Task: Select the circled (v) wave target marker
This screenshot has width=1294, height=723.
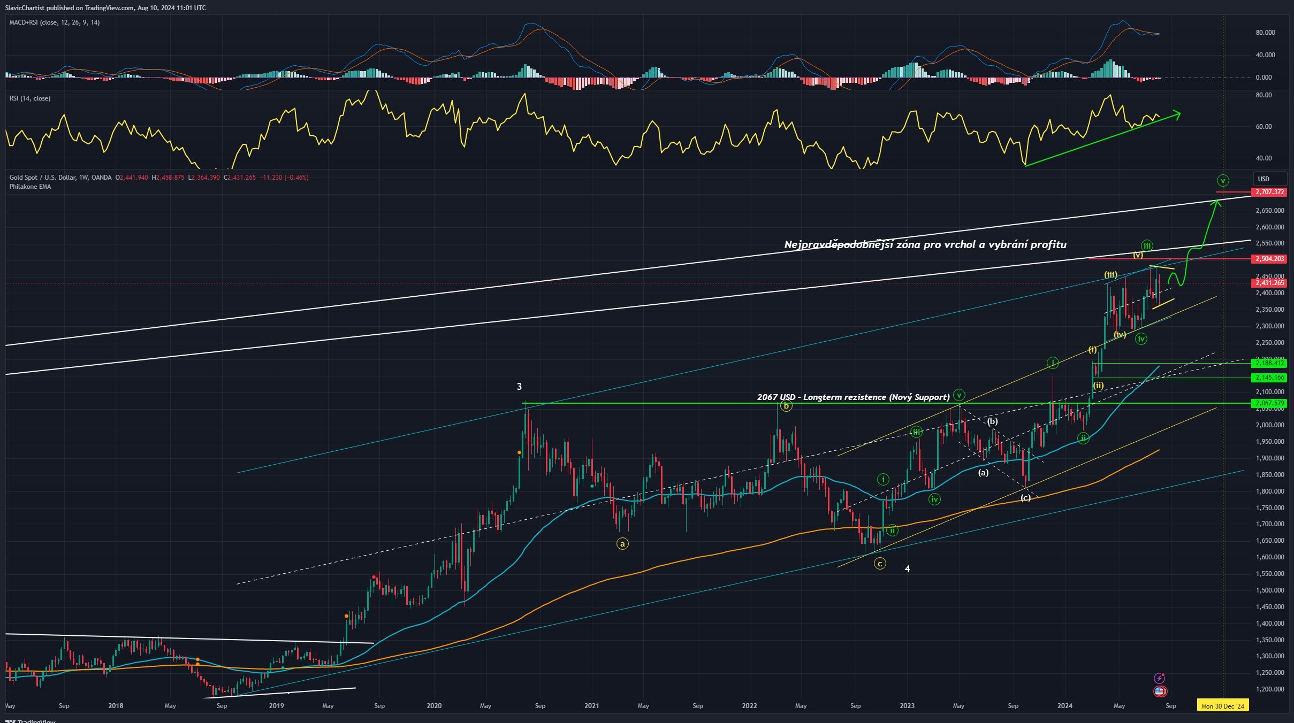Action: click(x=1223, y=180)
